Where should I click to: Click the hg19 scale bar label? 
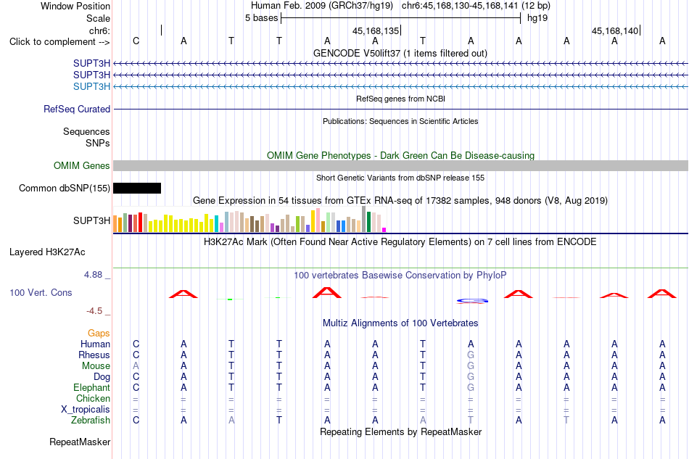coord(537,18)
